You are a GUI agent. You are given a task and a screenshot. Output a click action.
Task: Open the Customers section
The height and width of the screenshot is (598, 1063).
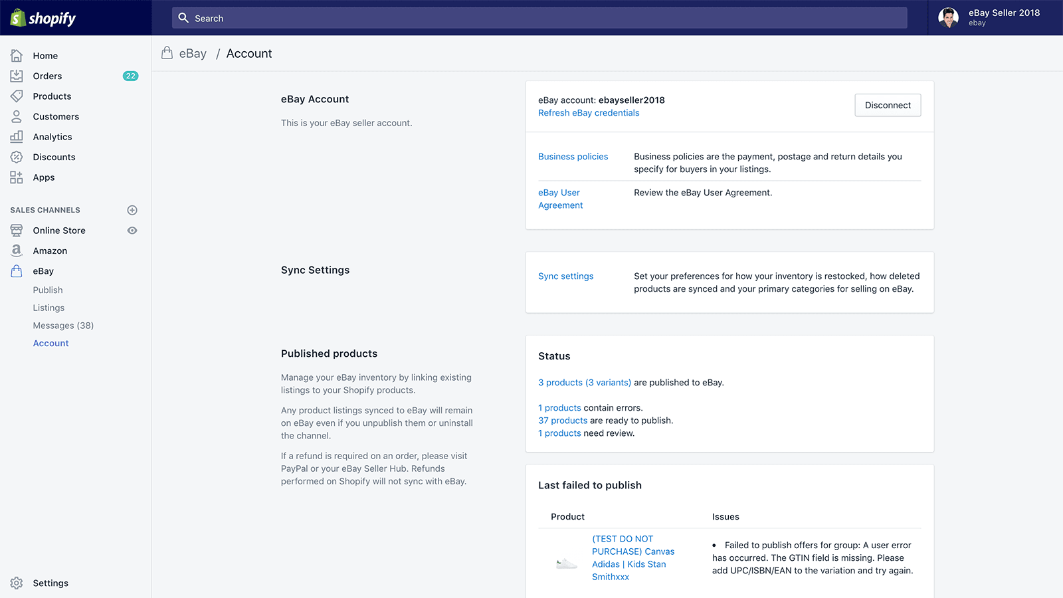click(x=56, y=116)
